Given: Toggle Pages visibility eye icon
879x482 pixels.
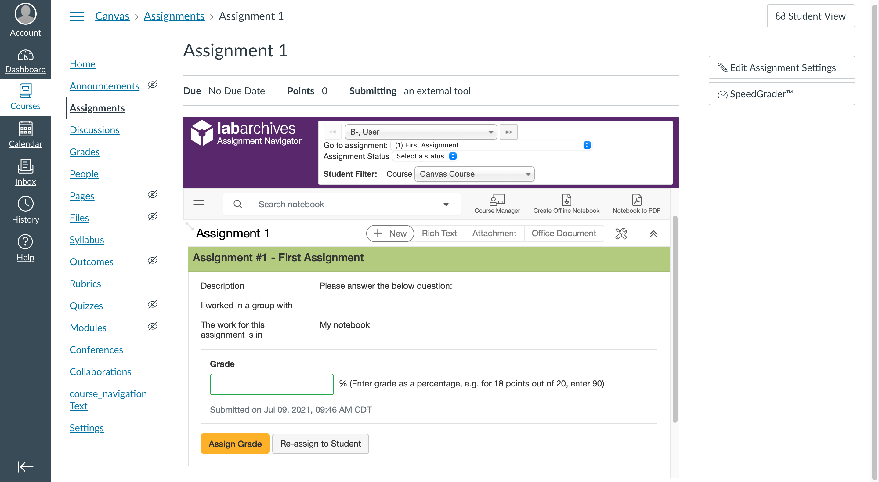Looking at the screenshot, I should [x=153, y=194].
